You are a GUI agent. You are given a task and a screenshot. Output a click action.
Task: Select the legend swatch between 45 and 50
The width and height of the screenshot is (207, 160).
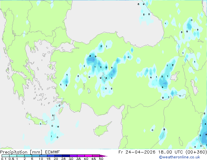click(96, 156)
